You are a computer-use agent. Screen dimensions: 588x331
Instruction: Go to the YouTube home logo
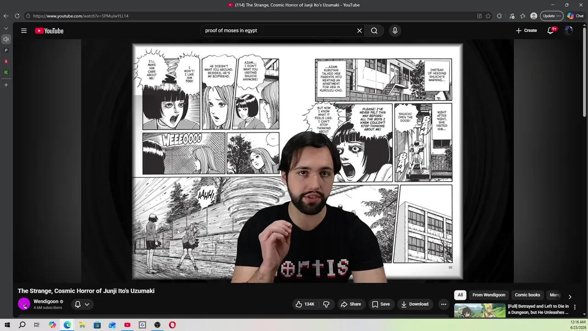tap(49, 31)
